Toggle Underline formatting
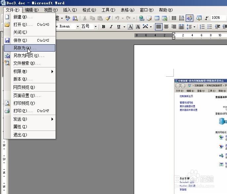Screen dimensions: 227x194 point(119,27)
